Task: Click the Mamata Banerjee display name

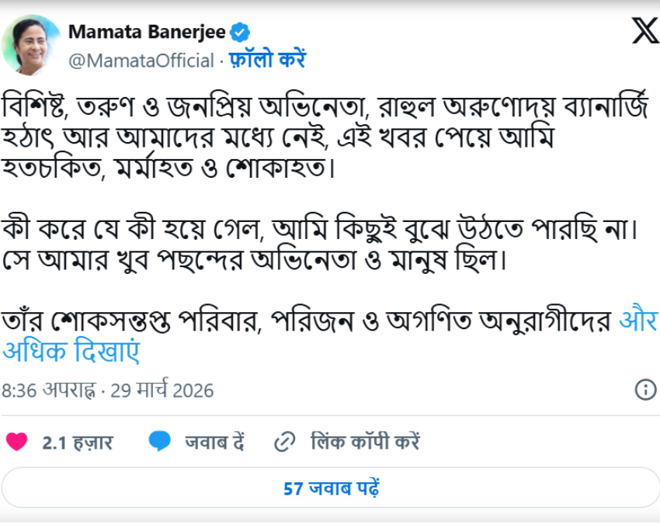Action: click(148, 32)
